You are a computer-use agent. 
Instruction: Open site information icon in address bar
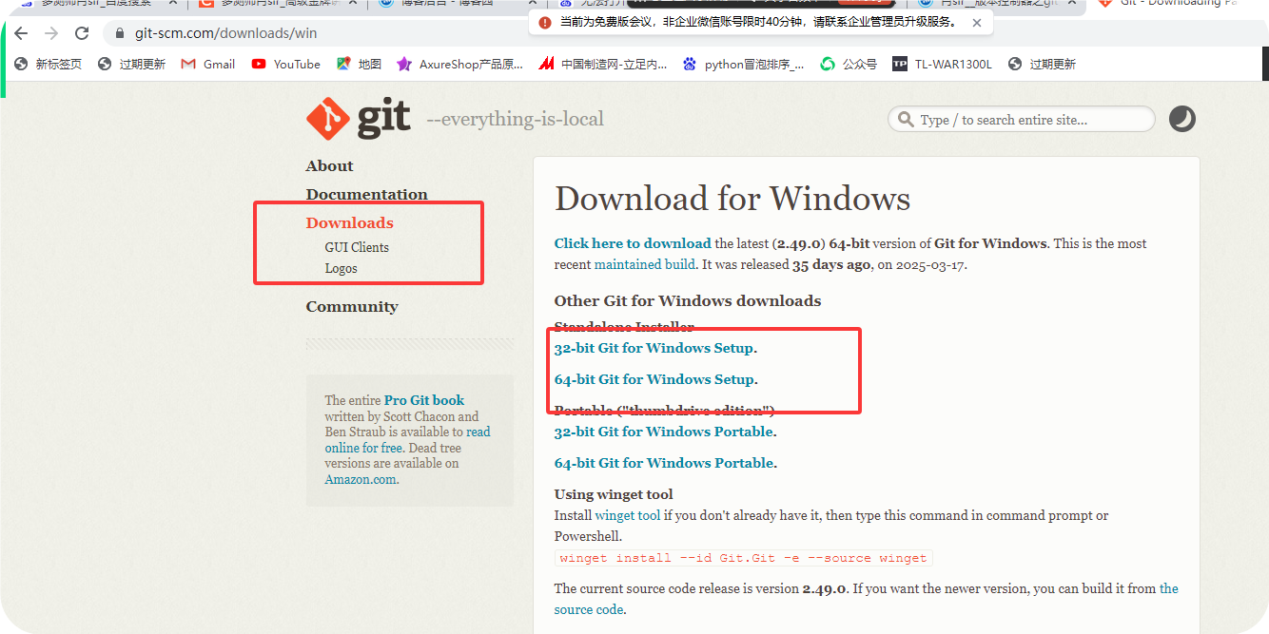(120, 33)
